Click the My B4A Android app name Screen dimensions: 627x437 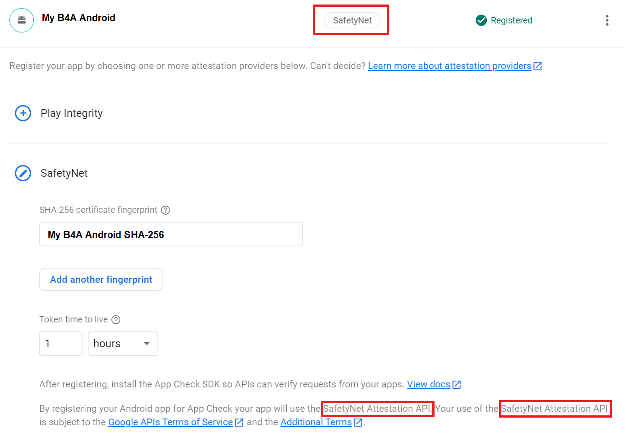click(x=78, y=18)
